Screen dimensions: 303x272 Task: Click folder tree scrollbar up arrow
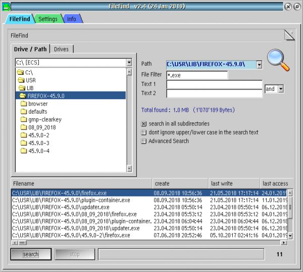point(129,72)
